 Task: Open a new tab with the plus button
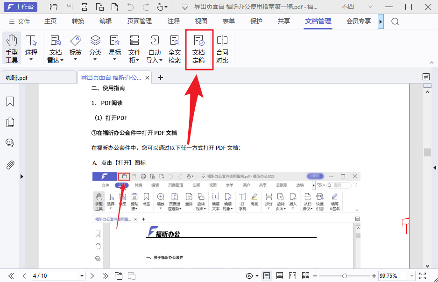pos(161,78)
